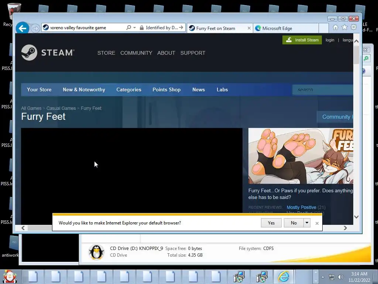
Task: Click the IE Home icon
Action: coord(336,27)
